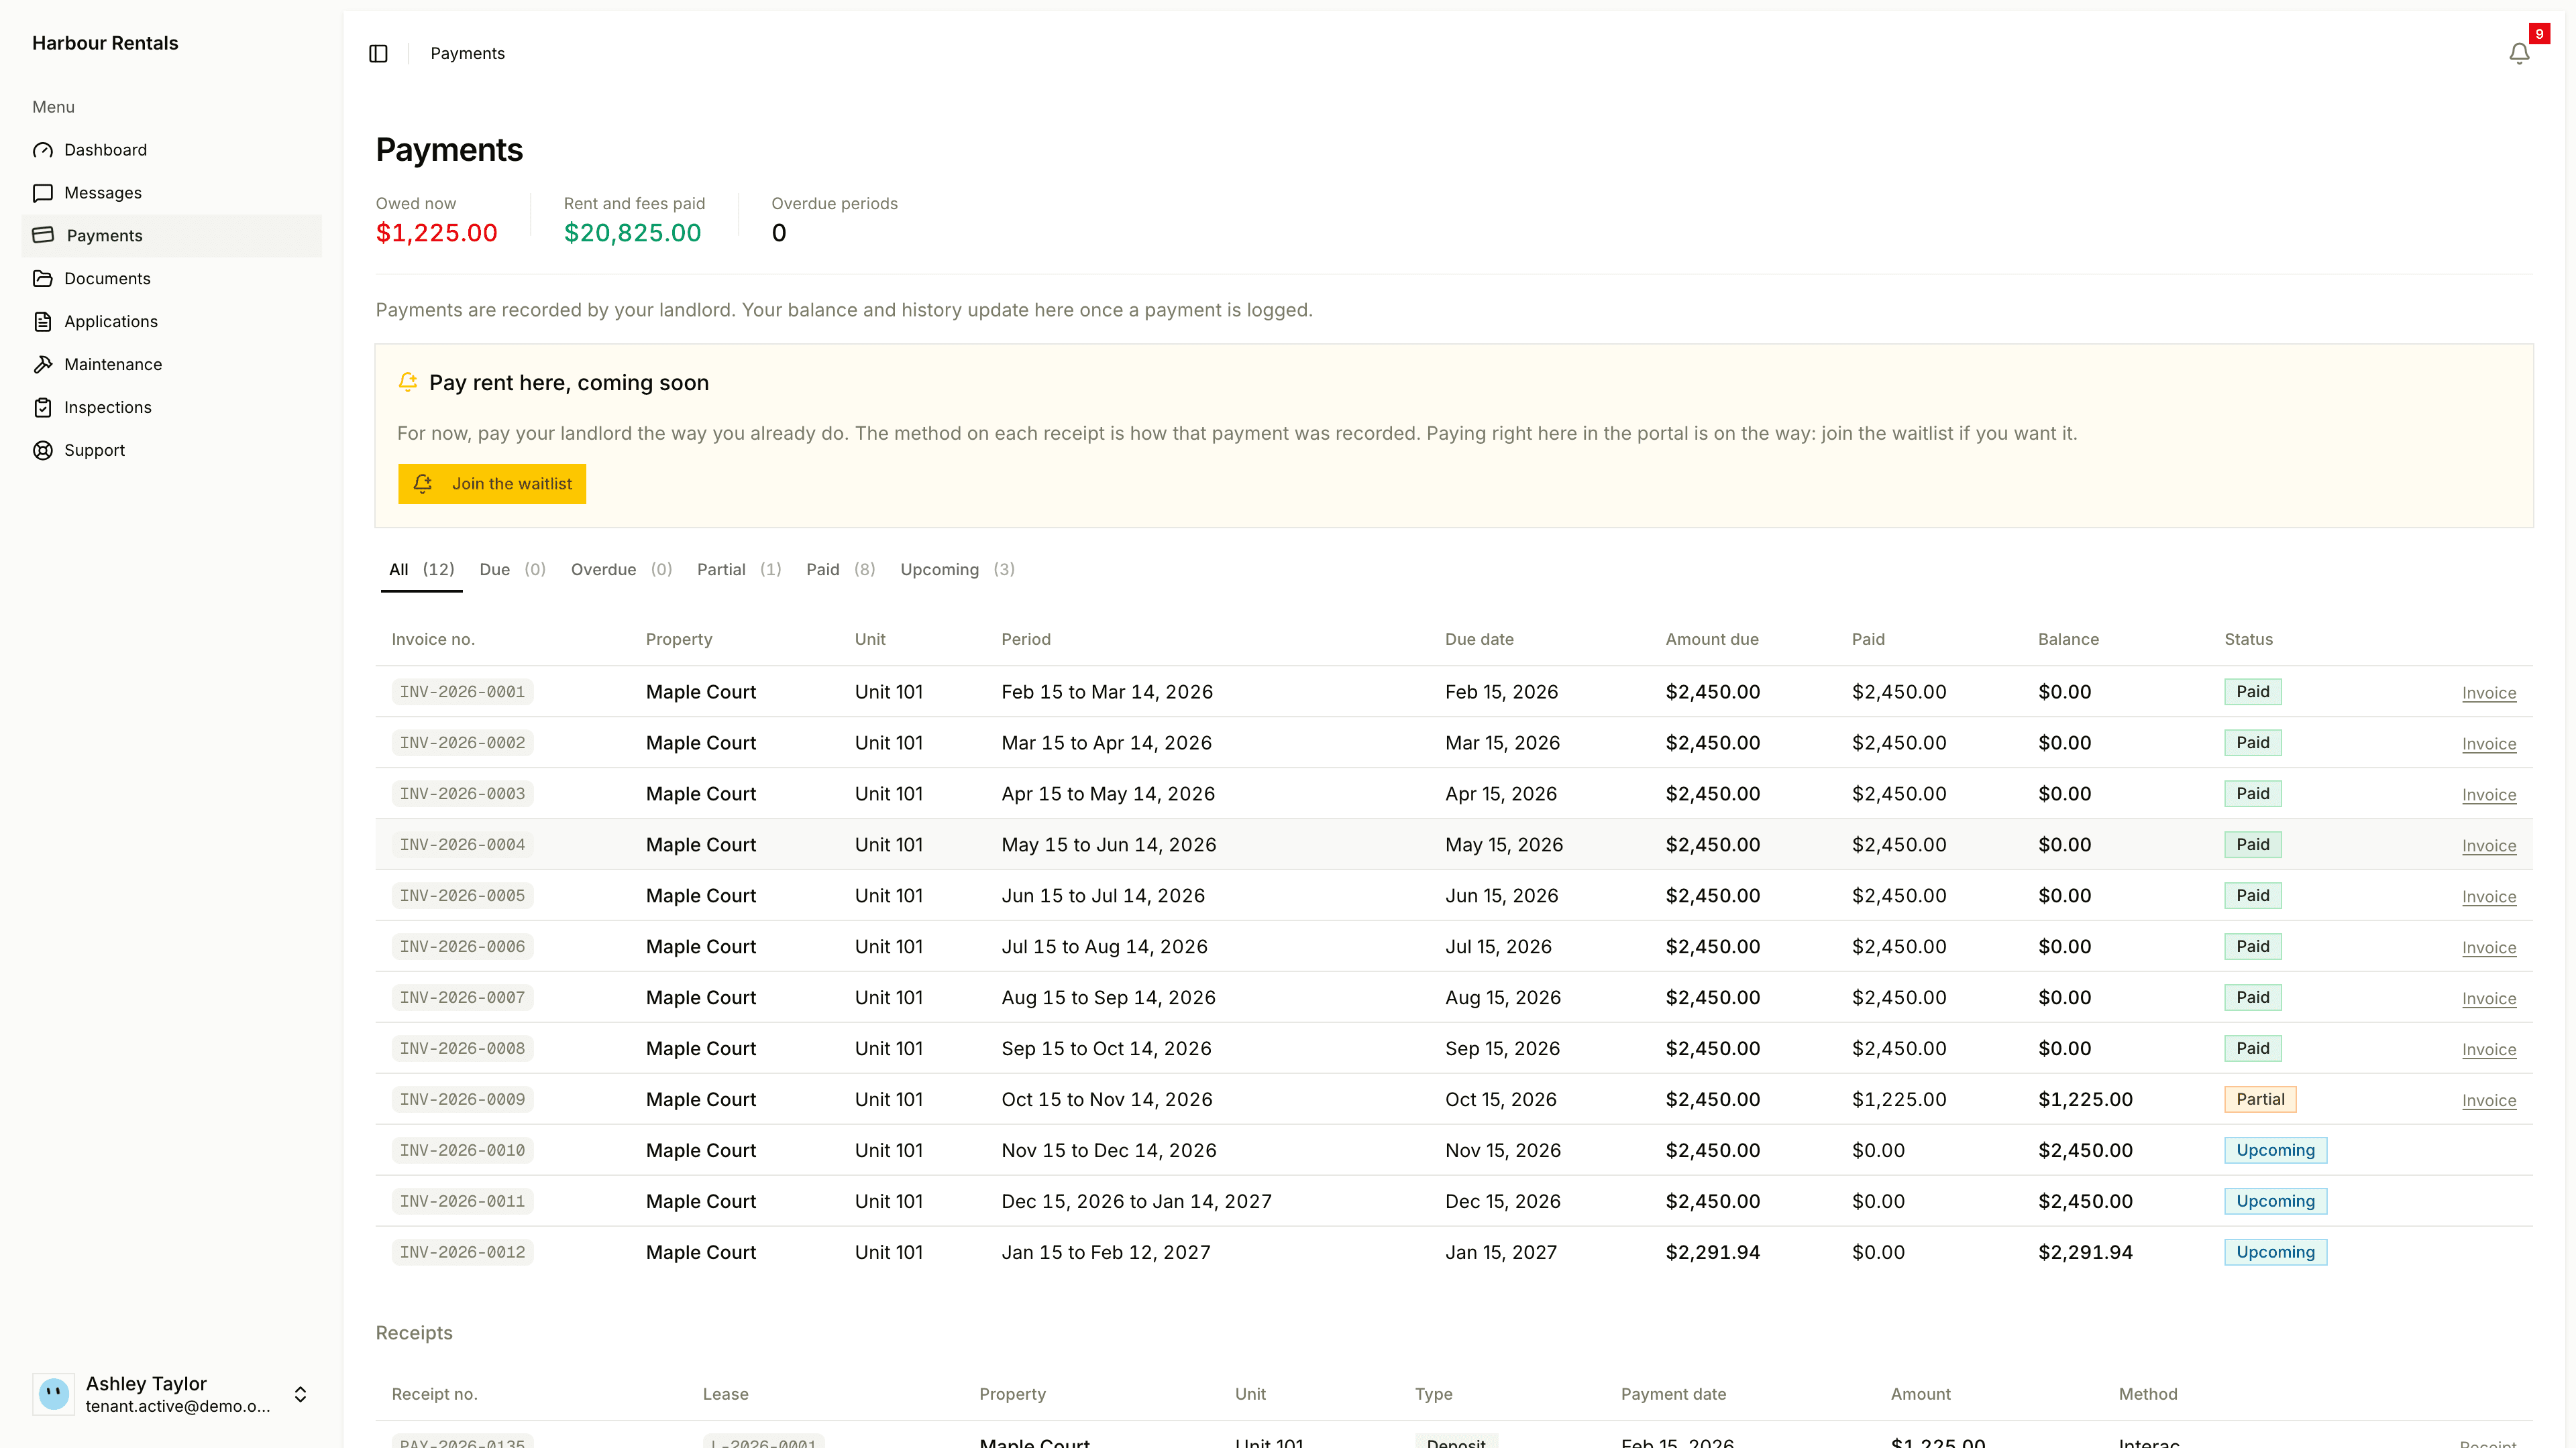Click Join the waitlist button
The height and width of the screenshot is (1448, 2576).
pyautogui.click(x=492, y=483)
